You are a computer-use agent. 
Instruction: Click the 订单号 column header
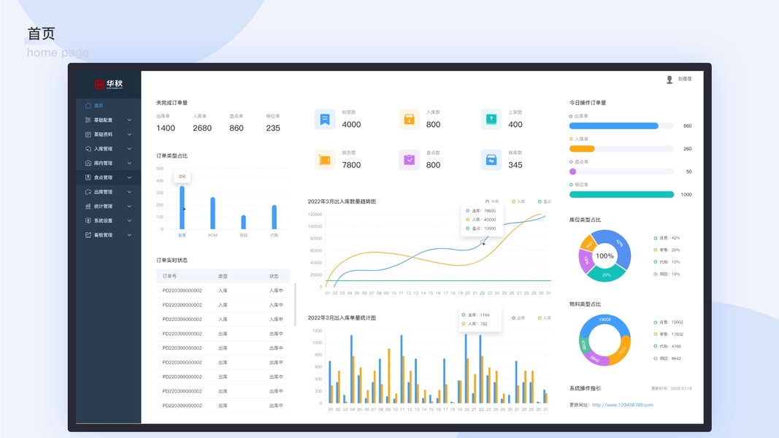click(169, 276)
